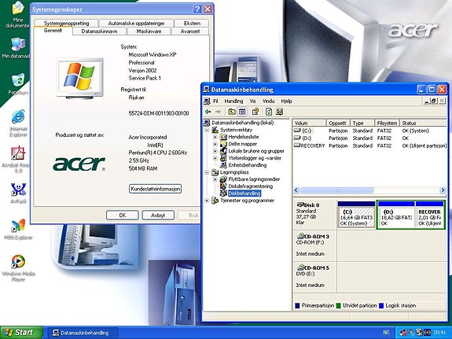
Task: Switch to the Avansert tab
Action: point(190,31)
